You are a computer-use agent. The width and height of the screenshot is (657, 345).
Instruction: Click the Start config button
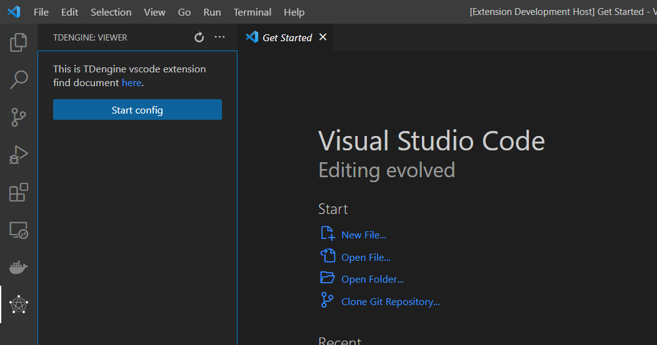(x=138, y=110)
